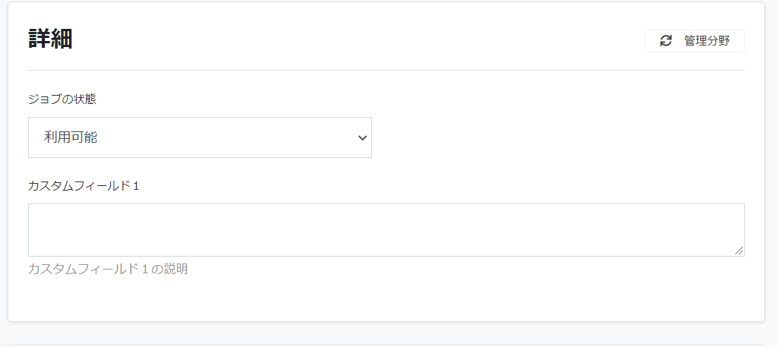Click the blank area right of ジョブの状態 dropdown
The height and width of the screenshot is (347, 777).
[558, 137]
